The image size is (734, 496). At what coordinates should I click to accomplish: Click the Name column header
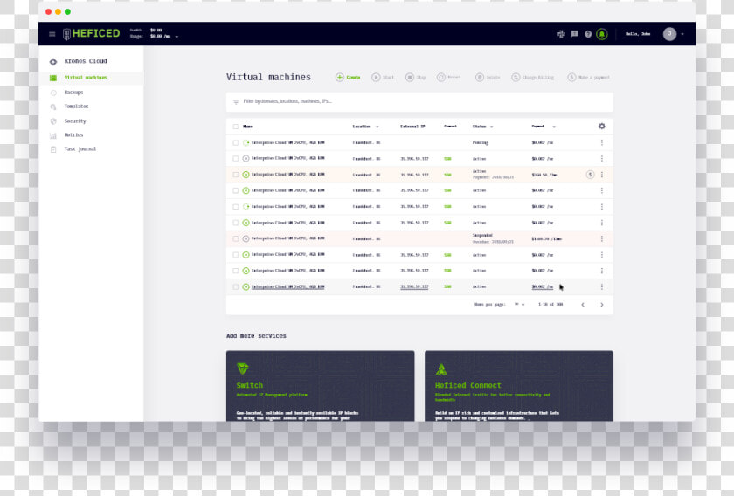pyautogui.click(x=247, y=127)
